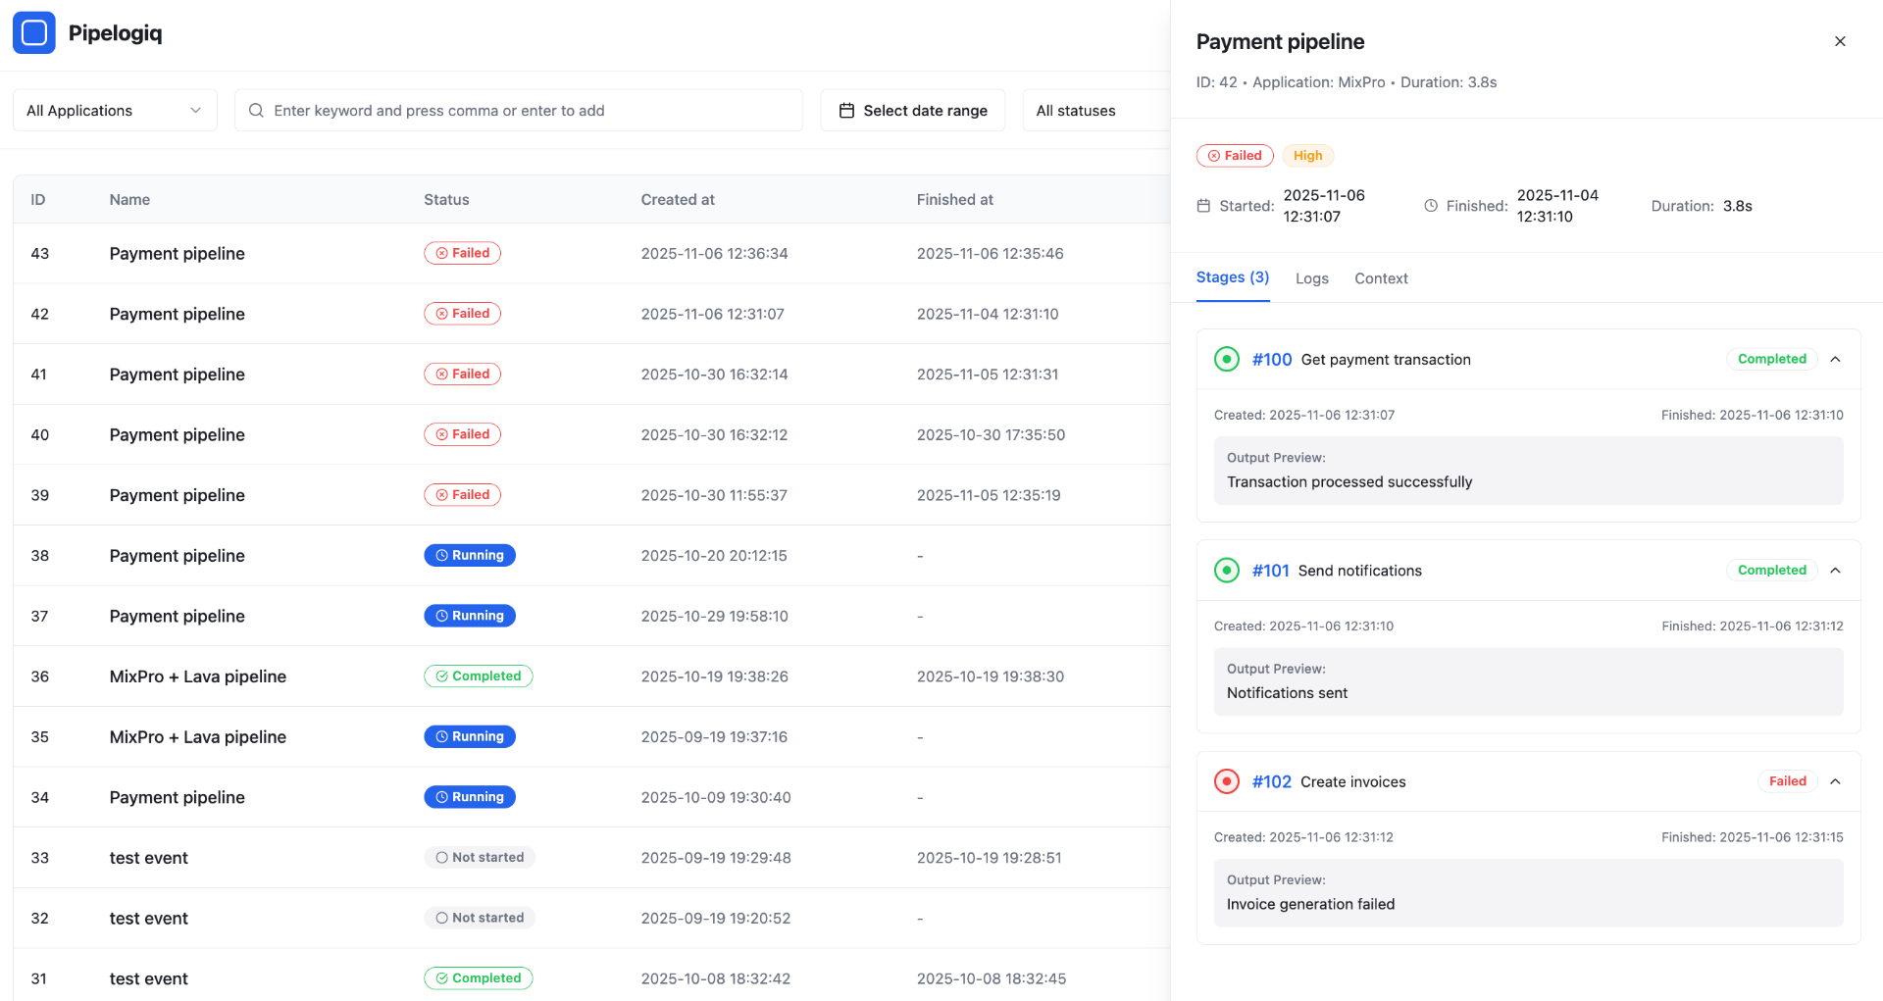Focus the keyword search input field
1883x1001 pixels.
click(x=530, y=111)
